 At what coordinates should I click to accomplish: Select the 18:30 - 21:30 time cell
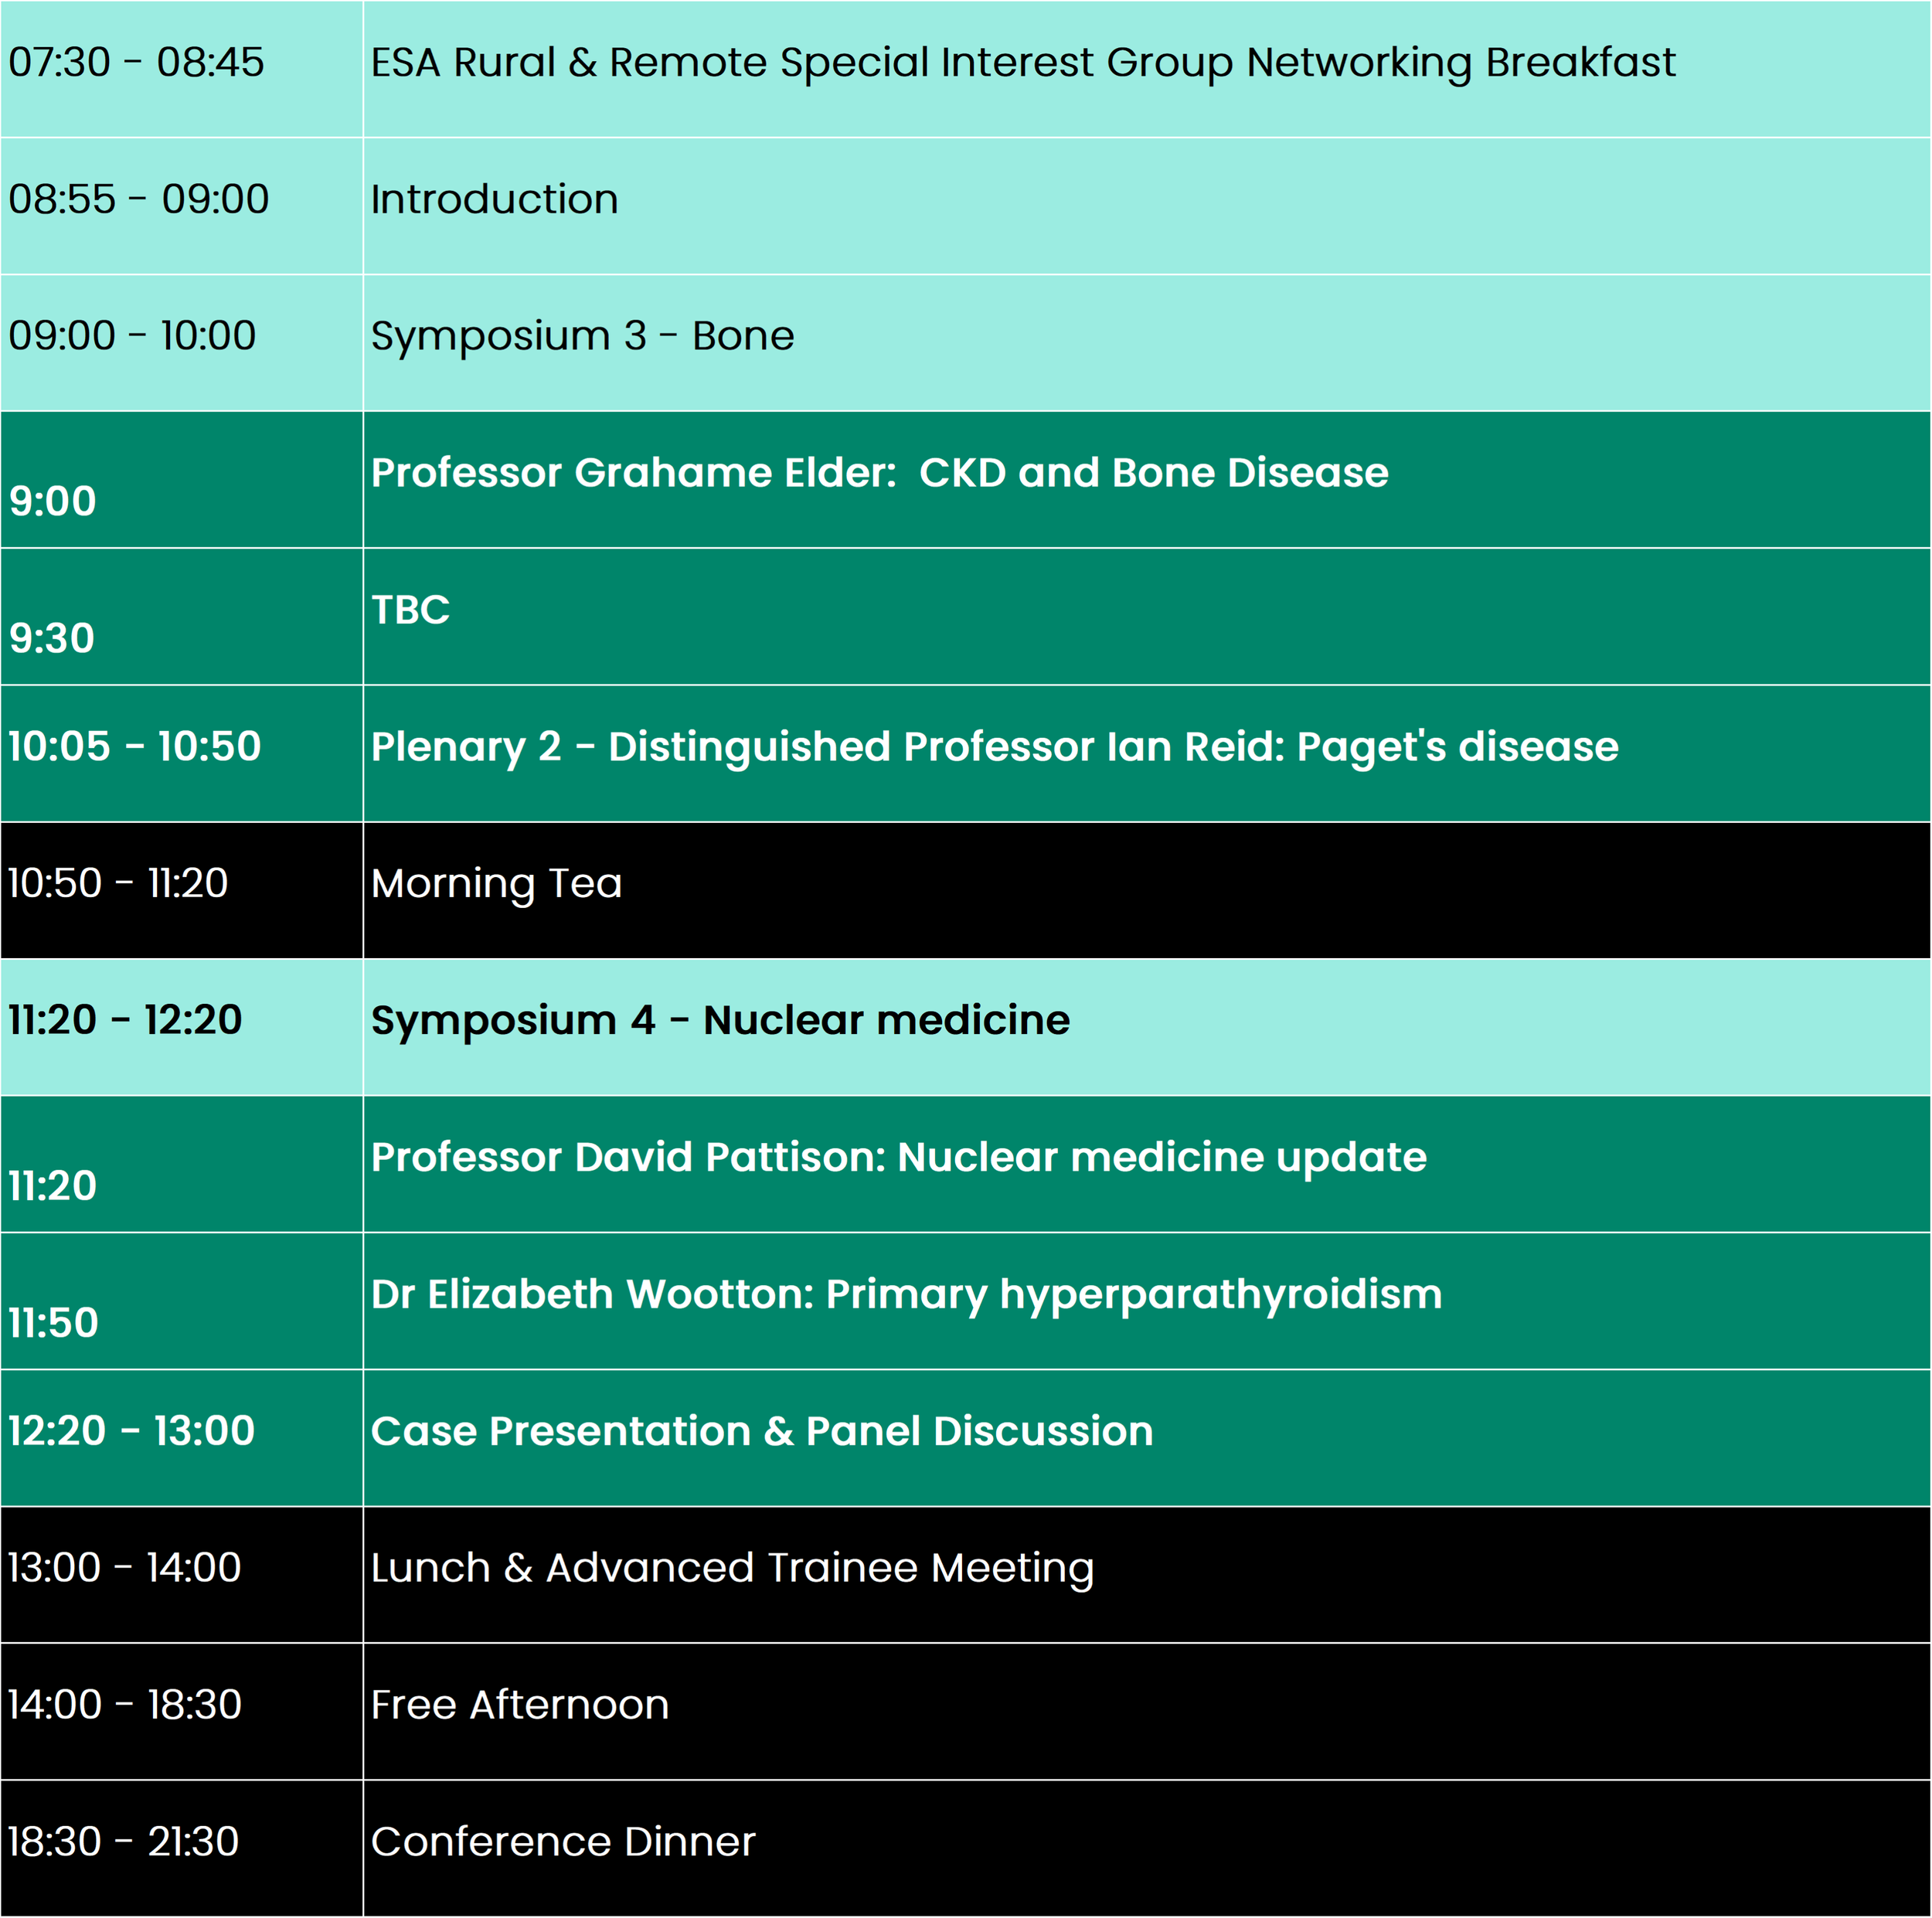tap(123, 1842)
